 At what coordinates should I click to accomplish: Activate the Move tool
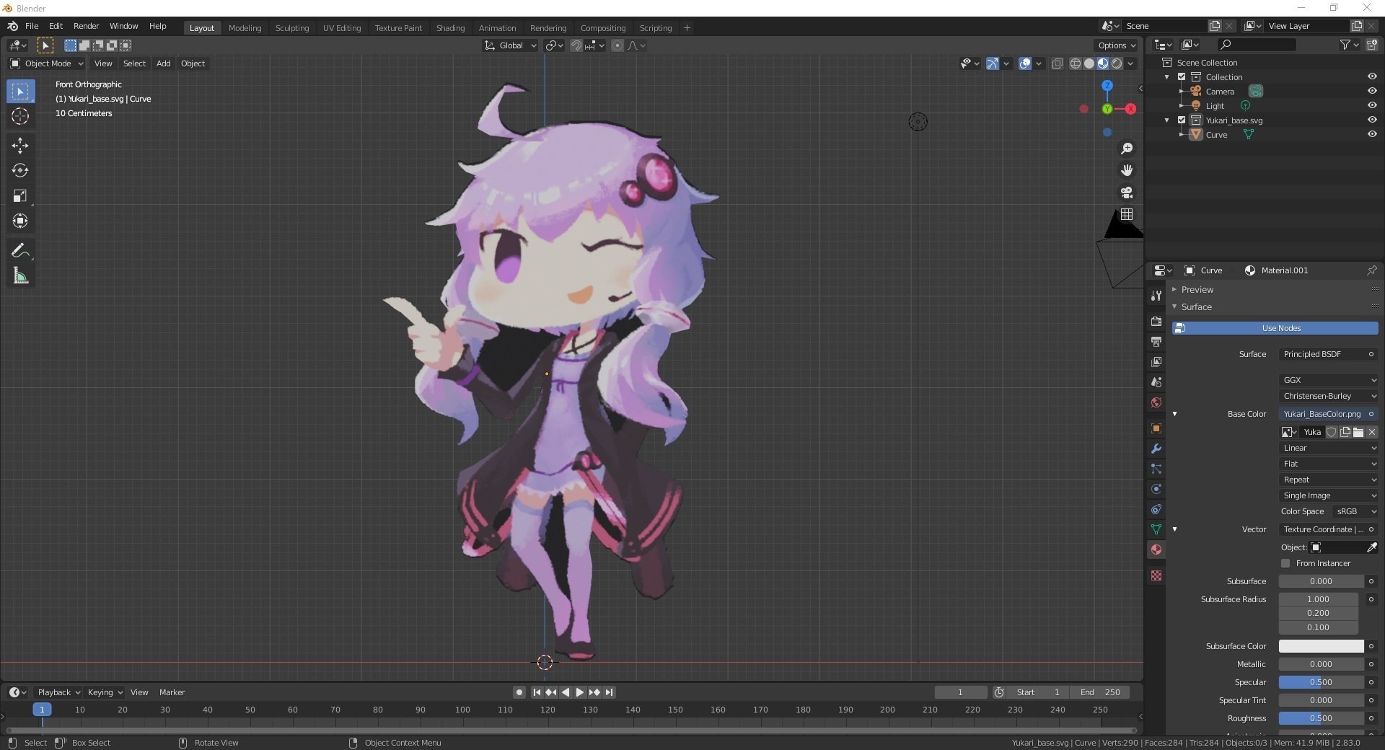[x=20, y=146]
